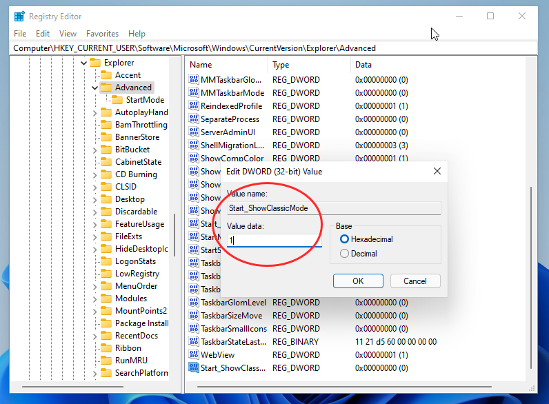This screenshot has width=549, height=404.
Task: Select the SearchPlatform key in tree
Action: coord(141,373)
